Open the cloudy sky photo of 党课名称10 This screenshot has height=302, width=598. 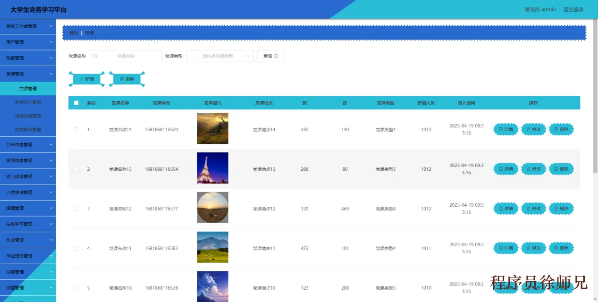[212, 286]
